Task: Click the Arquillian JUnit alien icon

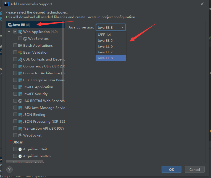Action: point(20,149)
